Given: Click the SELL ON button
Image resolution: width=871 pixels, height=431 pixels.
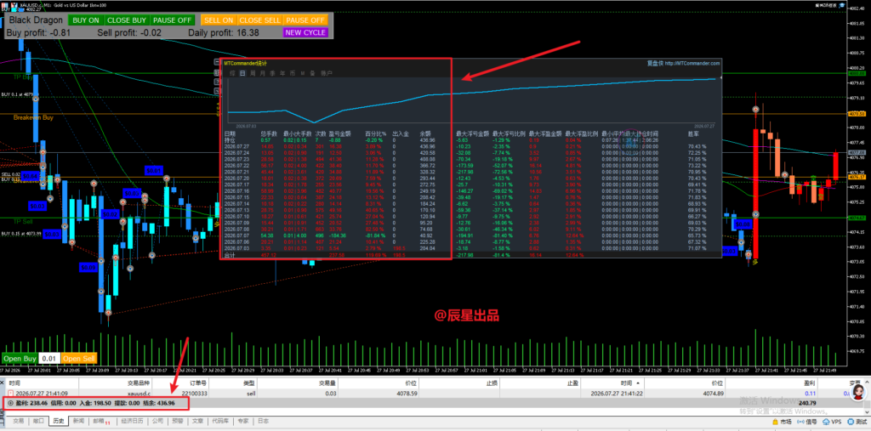Looking at the screenshot, I should (219, 20).
